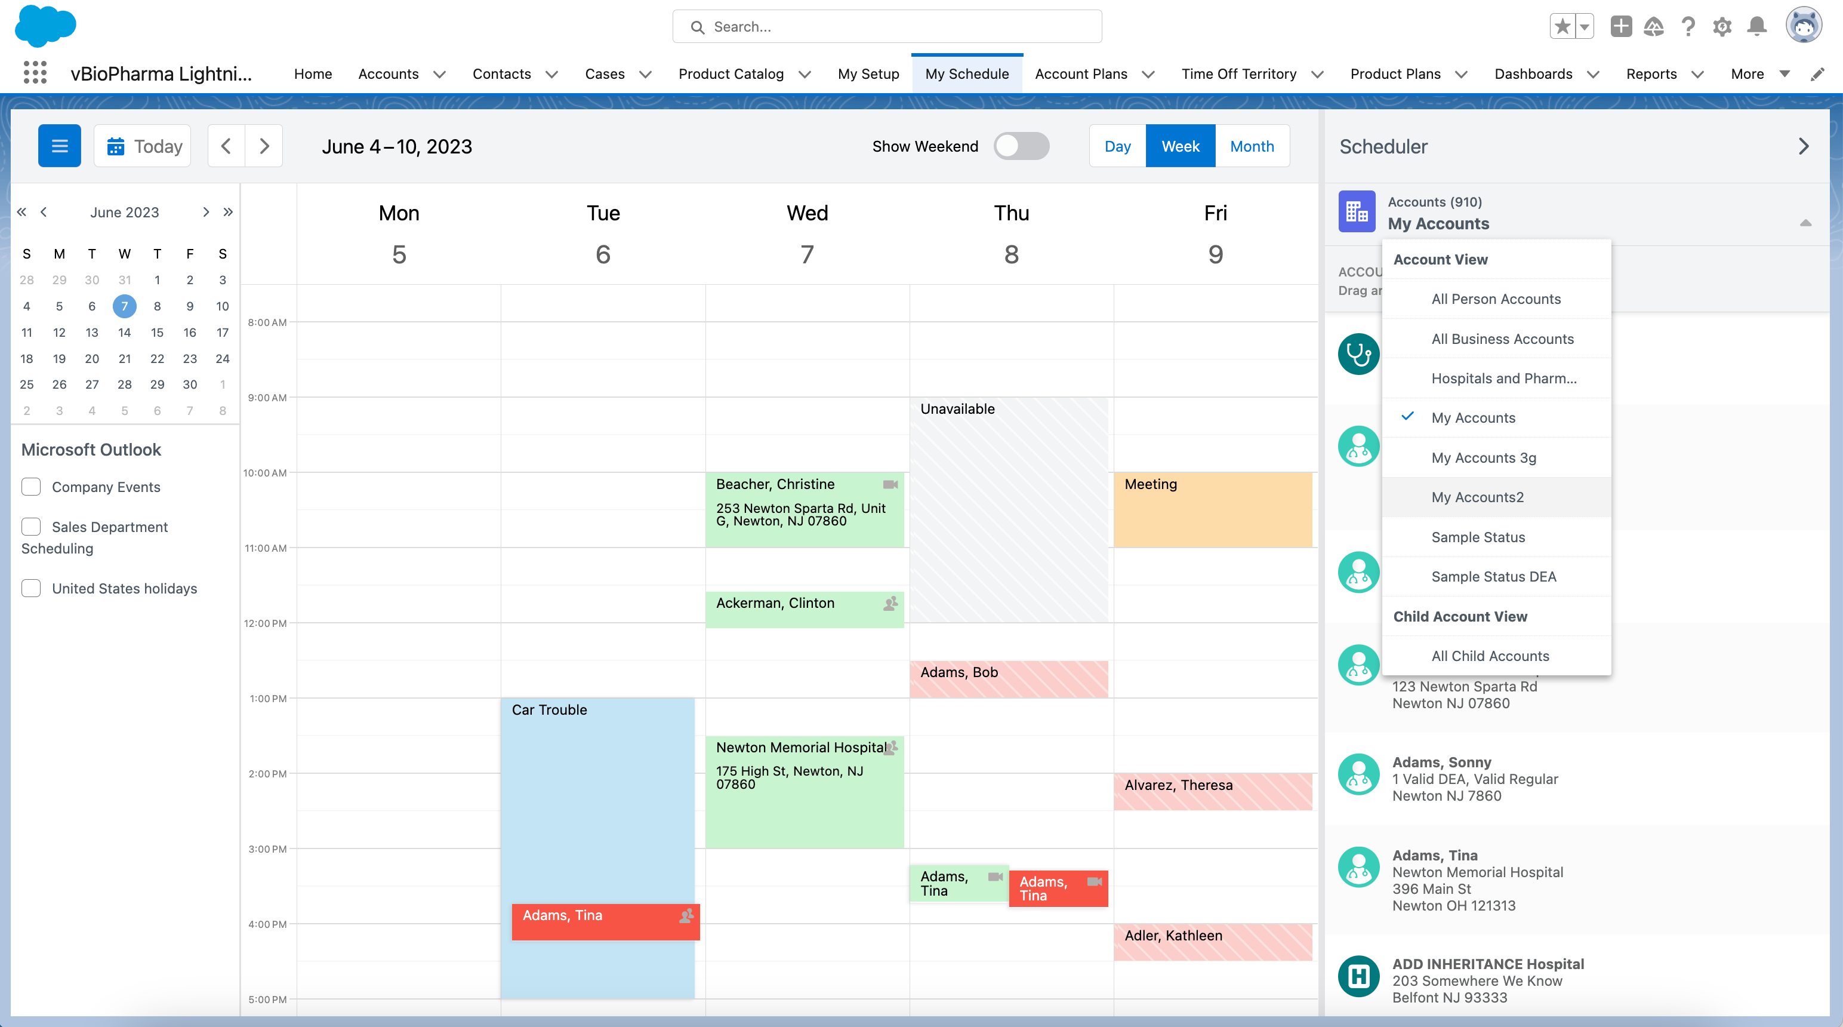Click the favorites star icon
Viewport: 1843px width, 1027px height.
point(1562,27)
